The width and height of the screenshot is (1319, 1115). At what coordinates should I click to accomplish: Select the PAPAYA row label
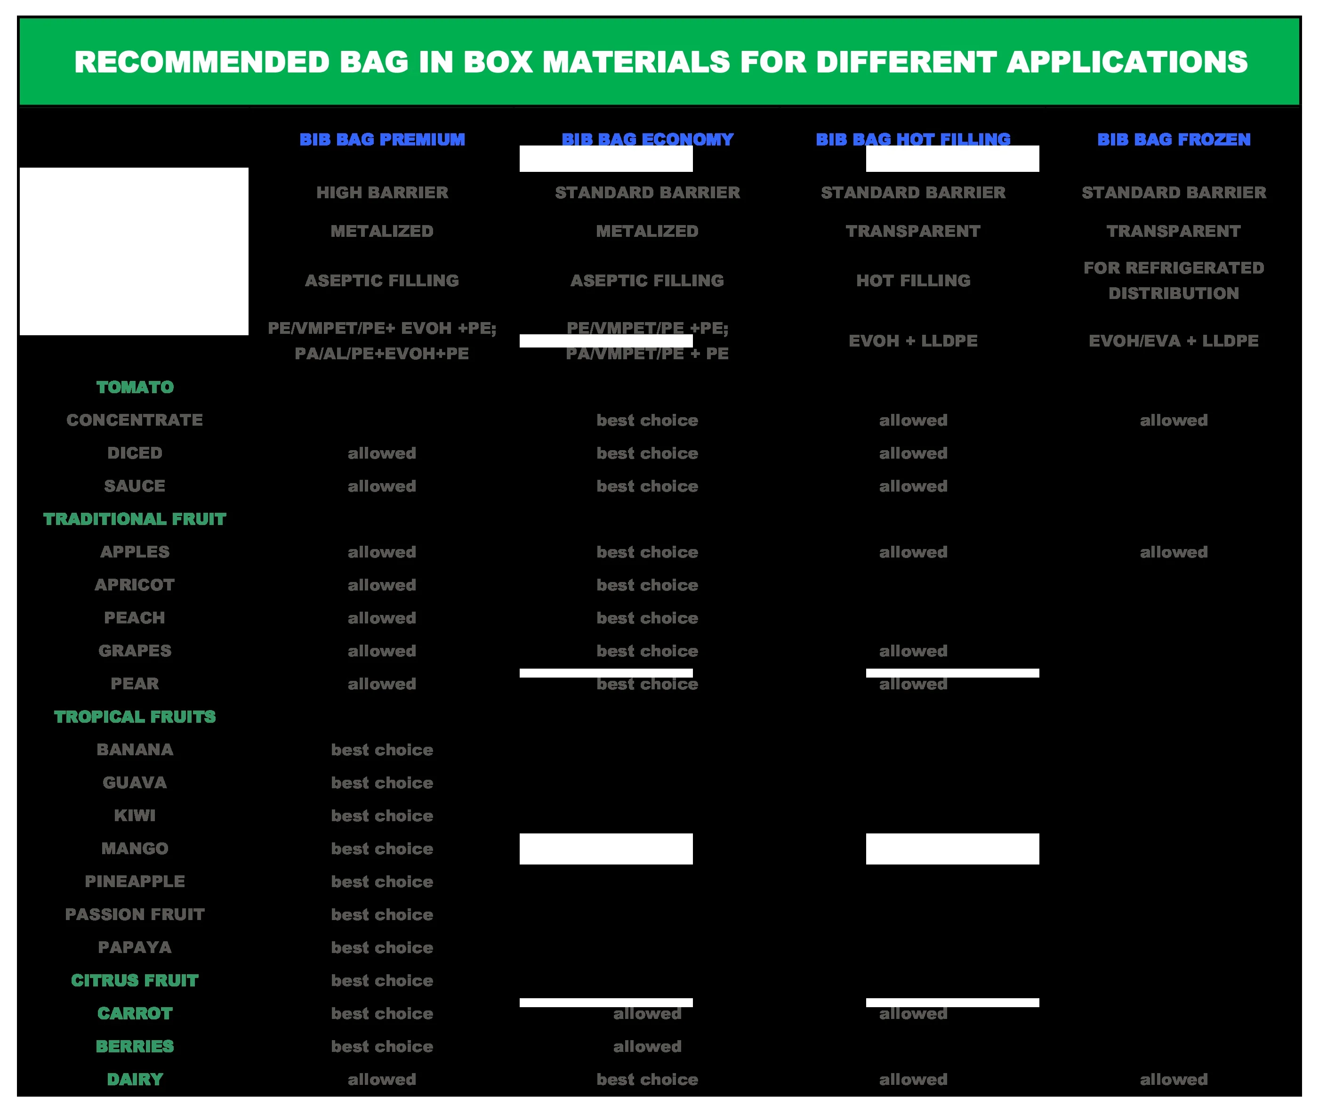[135, 947]
